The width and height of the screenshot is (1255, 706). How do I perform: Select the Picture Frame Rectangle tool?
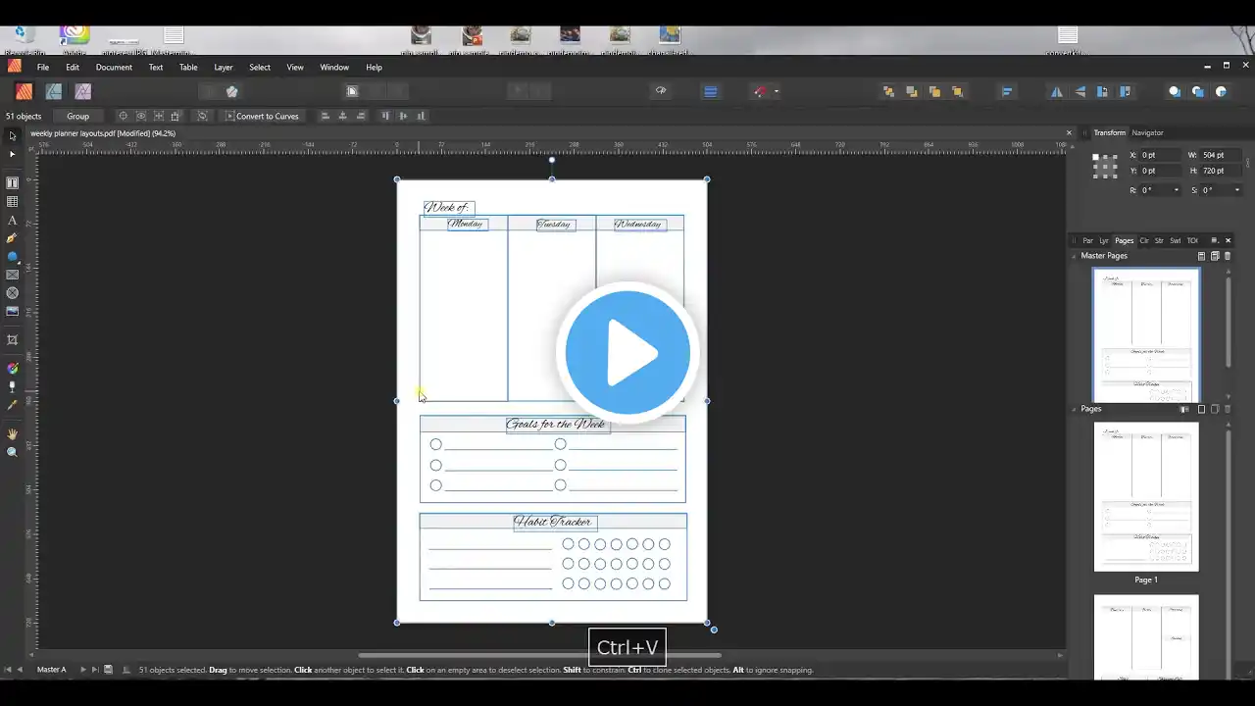point(13,276)
